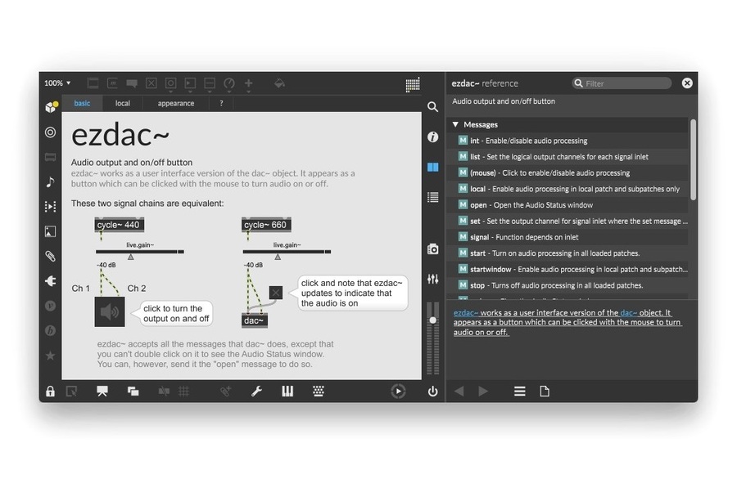Image resolution: width=737 pixels, height=497 pixels.
Task: Click the paperclip icon in left sidebar
Action: [x=50, y=256]
